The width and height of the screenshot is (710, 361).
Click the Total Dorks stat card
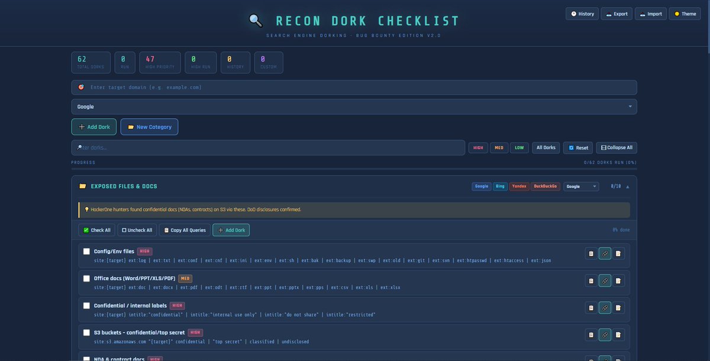click(91, 63)
